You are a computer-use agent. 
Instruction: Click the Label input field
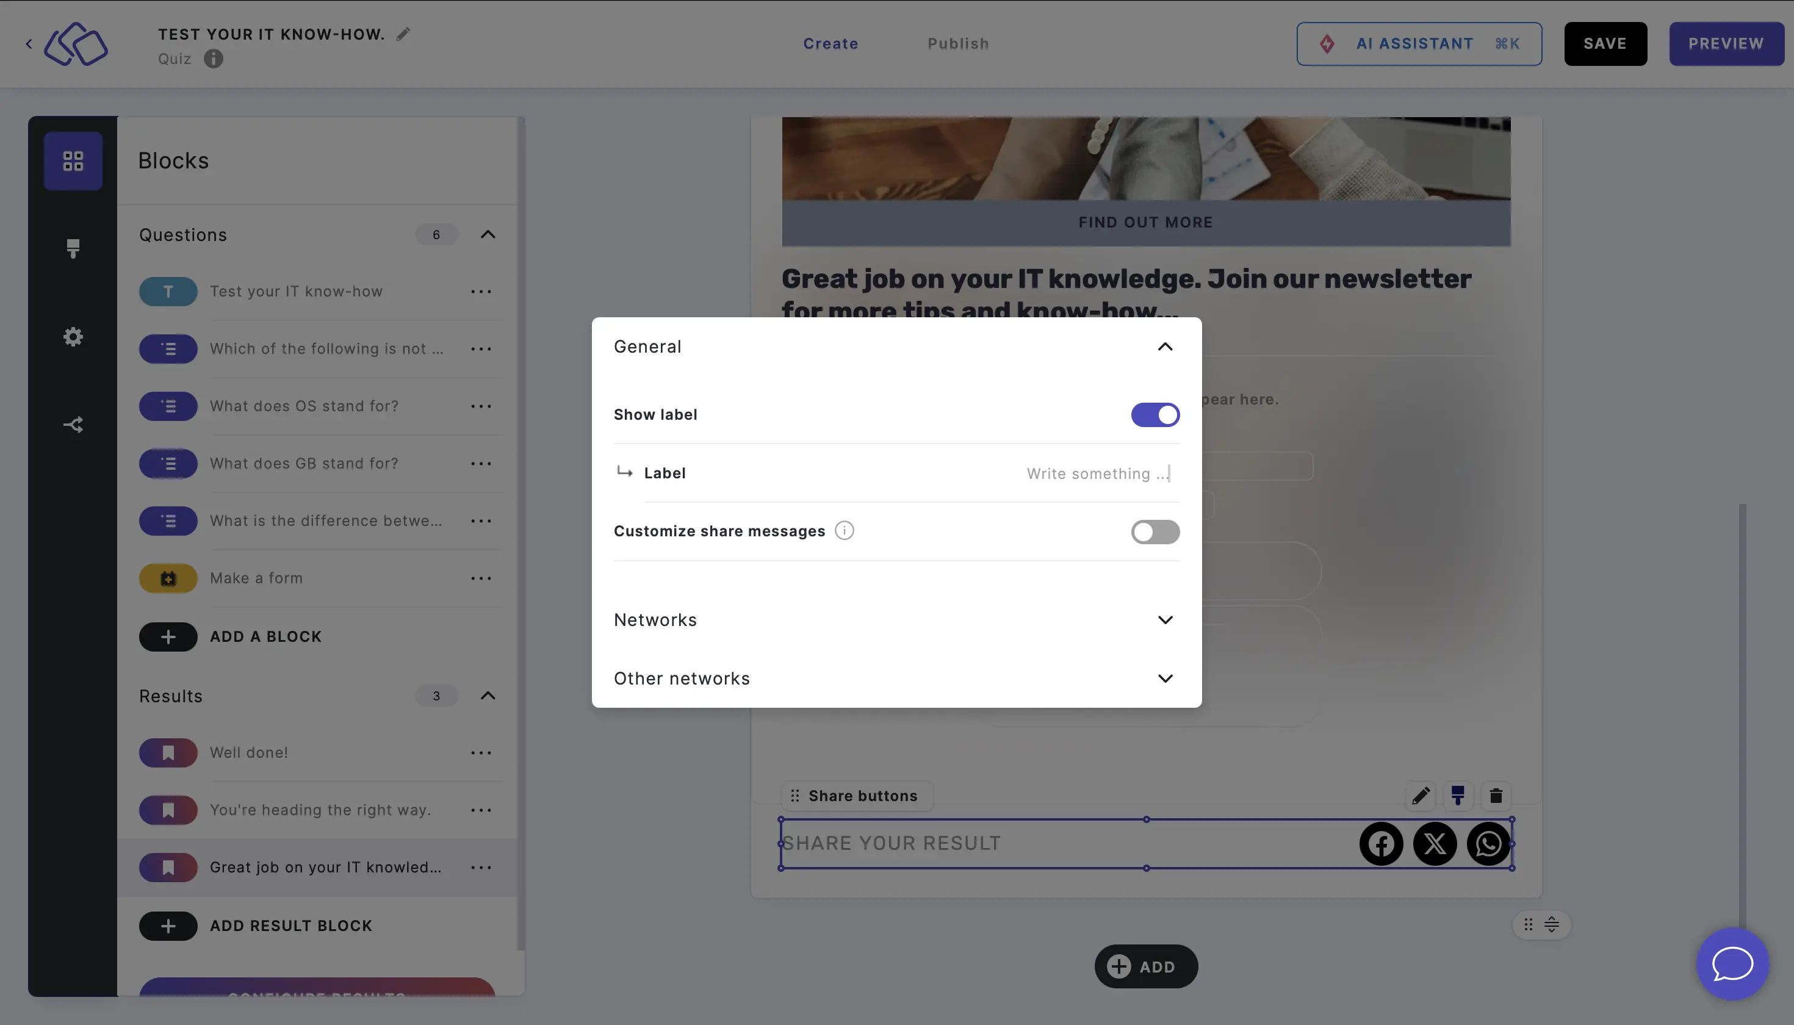[1098, 472]
